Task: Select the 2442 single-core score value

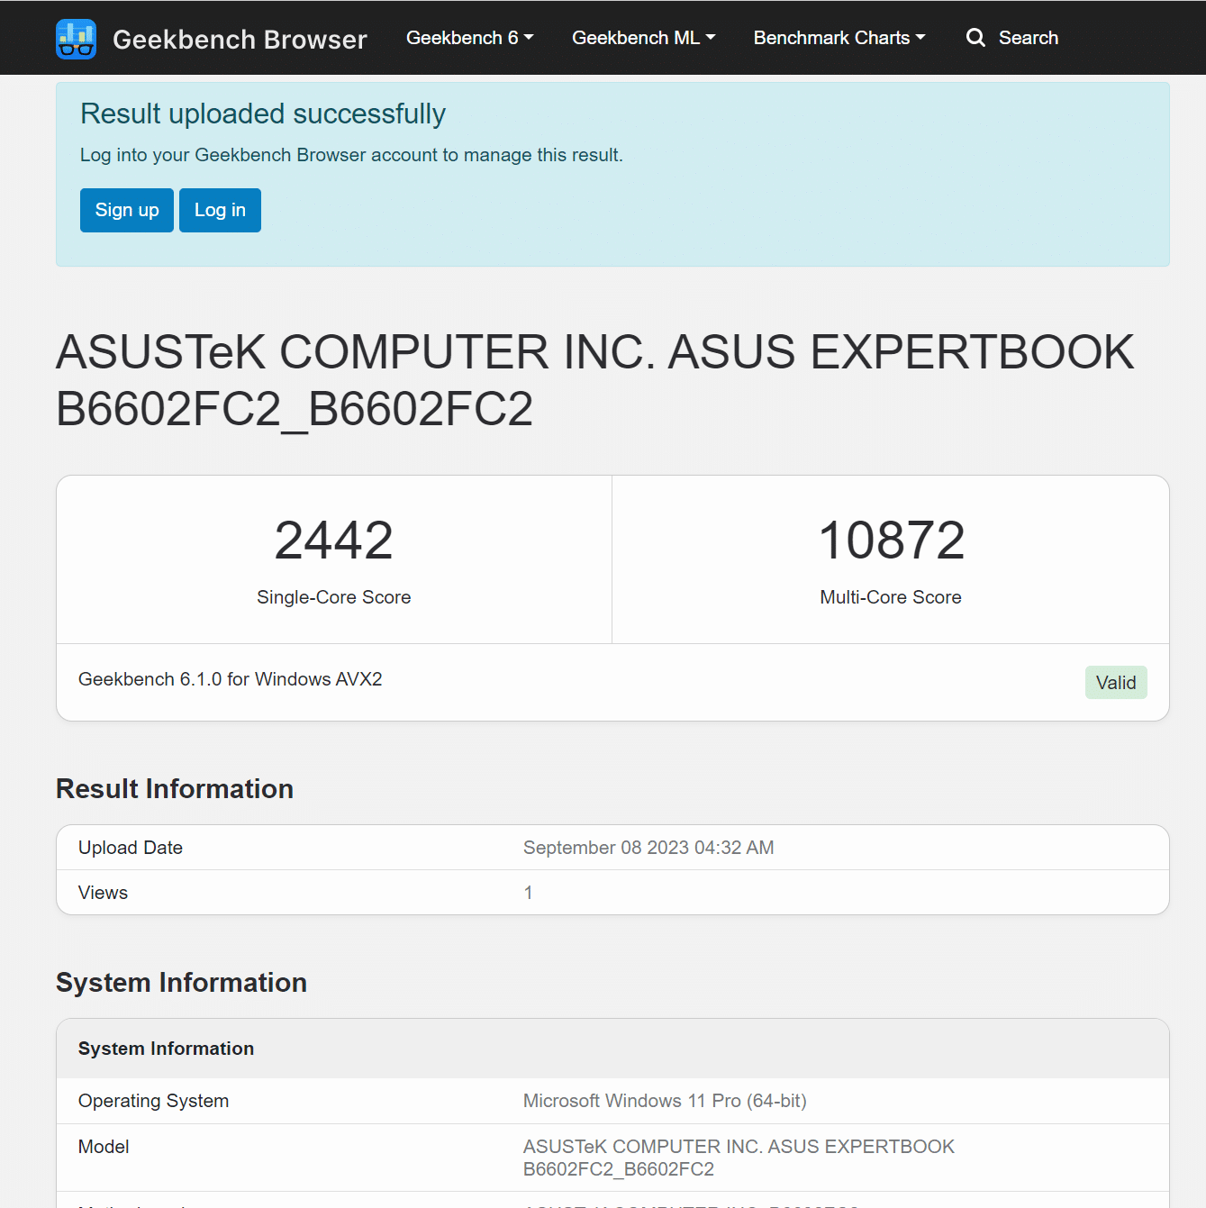Action: [334, 540]
